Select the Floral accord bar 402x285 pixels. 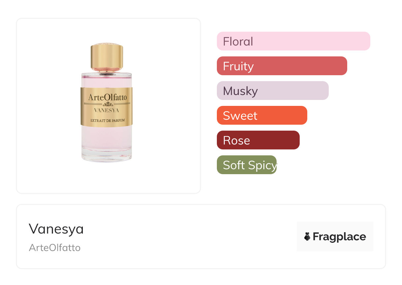pos(293,41)
